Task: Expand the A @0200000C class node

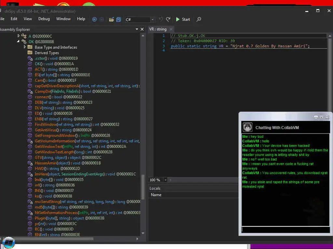Action: [x=19, y=36]
